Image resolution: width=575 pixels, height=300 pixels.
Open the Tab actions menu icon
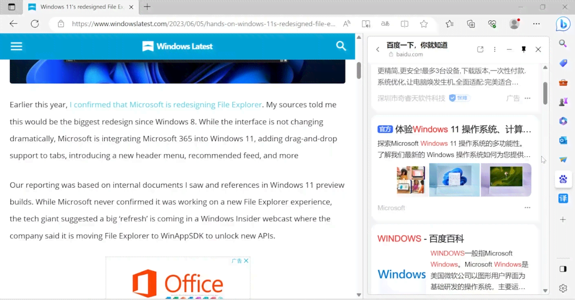pos(12,7)
